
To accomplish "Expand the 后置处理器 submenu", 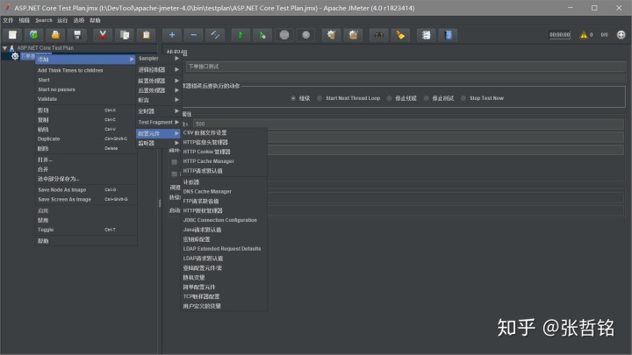I will point(158,90).
